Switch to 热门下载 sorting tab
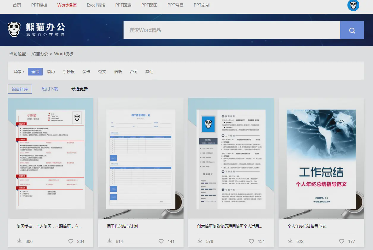The height and width of the screenshot is (250, 373). (x=50, y=89)
